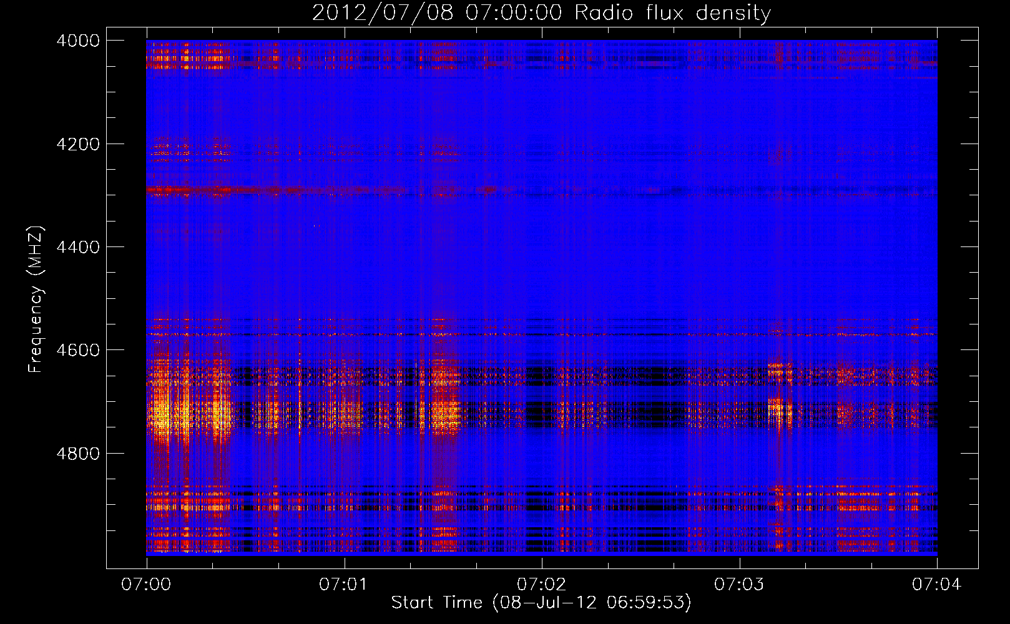
Task: Click the 4800 frequency axis label
Action: (x=78, y=454)
